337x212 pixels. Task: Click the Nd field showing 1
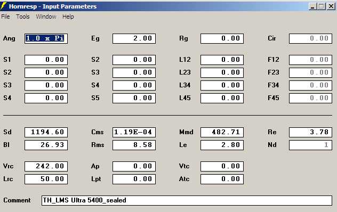point(310,145)
